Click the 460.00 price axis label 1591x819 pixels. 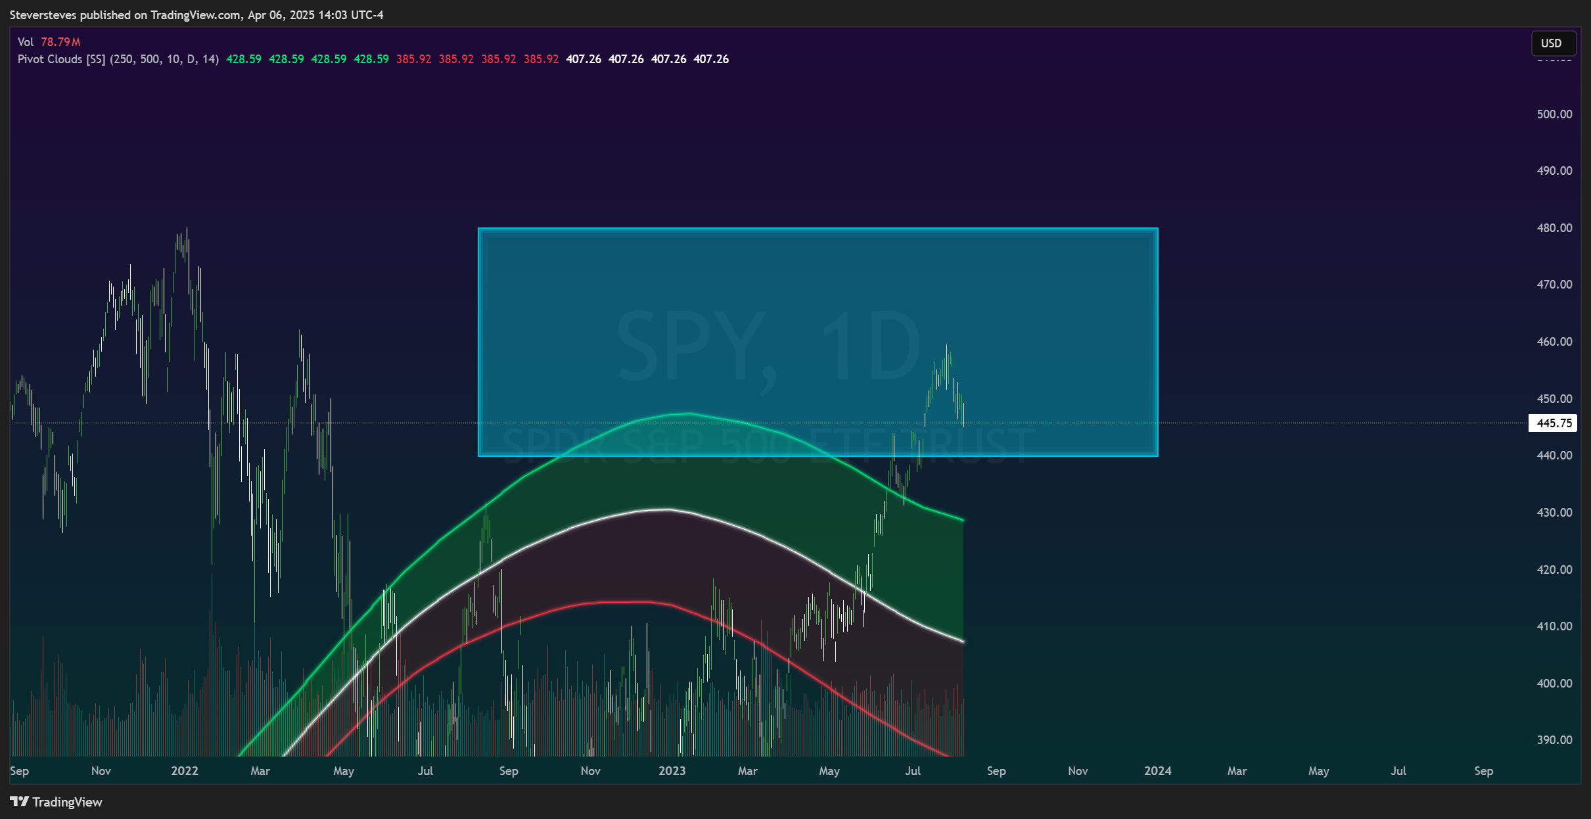pyautogui.click(x=1554, y=342)
